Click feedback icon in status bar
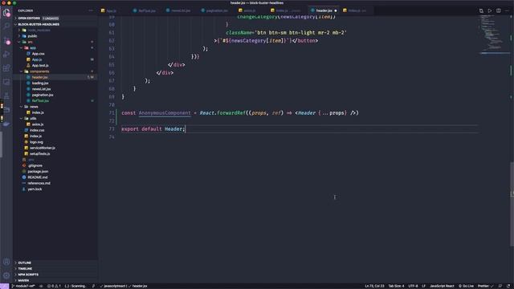The height and width of the screenshot is (289, 514). point(500,286)
